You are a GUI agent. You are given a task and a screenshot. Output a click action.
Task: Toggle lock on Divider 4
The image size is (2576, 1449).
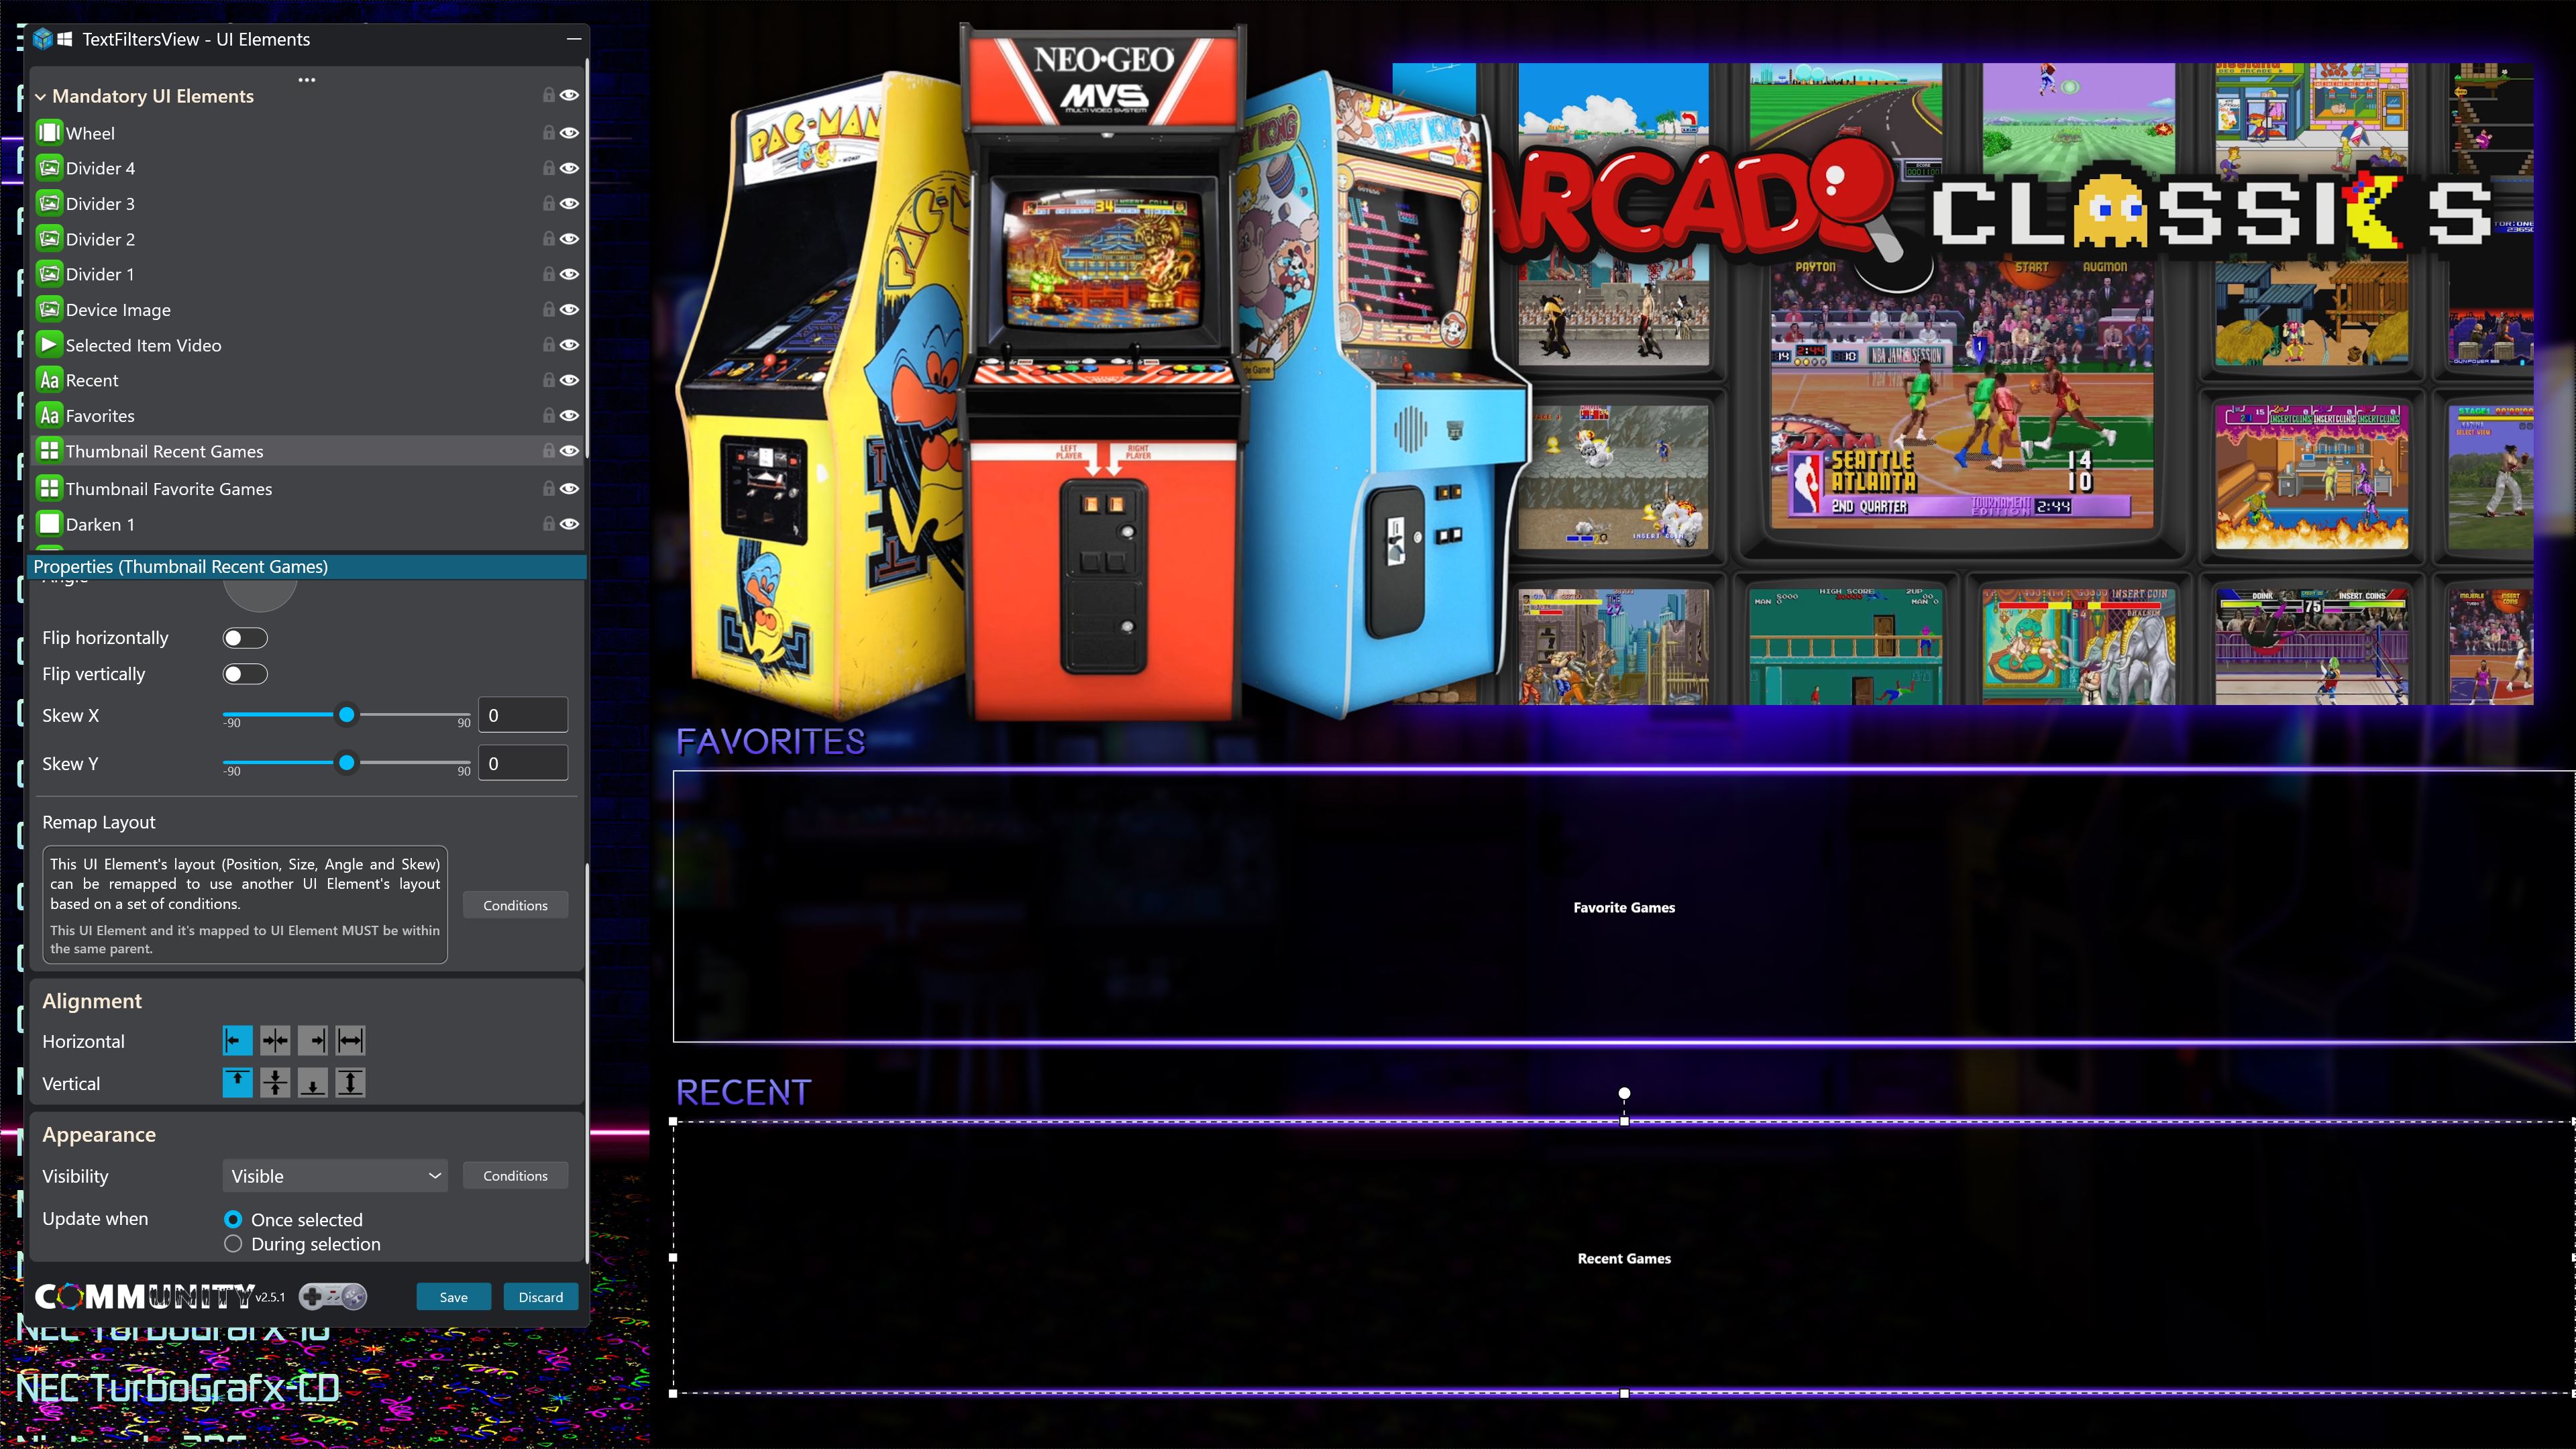click(x=548, y=168)
